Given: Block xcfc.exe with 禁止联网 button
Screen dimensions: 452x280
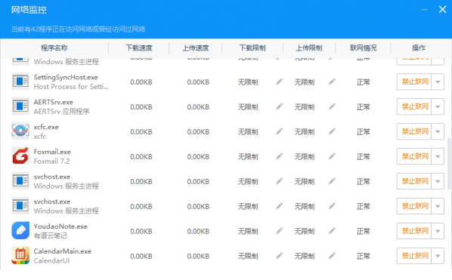Looking at the screenshot, I should (x=414, y=131).
